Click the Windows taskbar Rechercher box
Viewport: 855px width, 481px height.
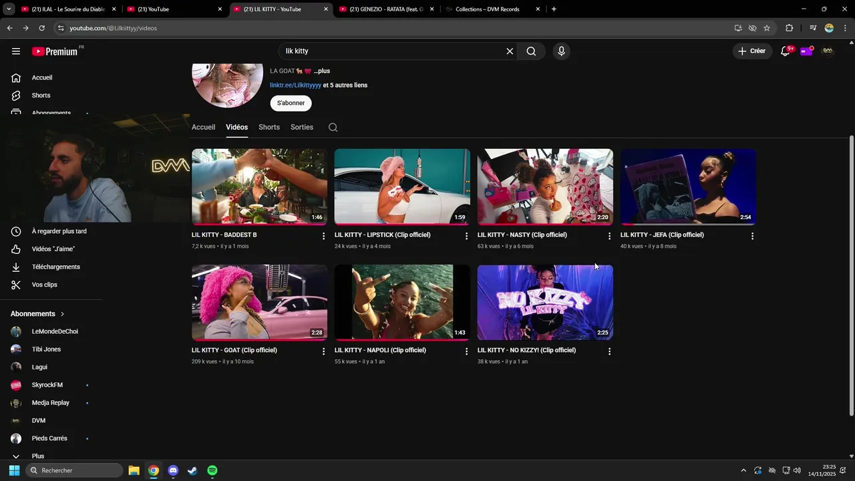point(74,470)
